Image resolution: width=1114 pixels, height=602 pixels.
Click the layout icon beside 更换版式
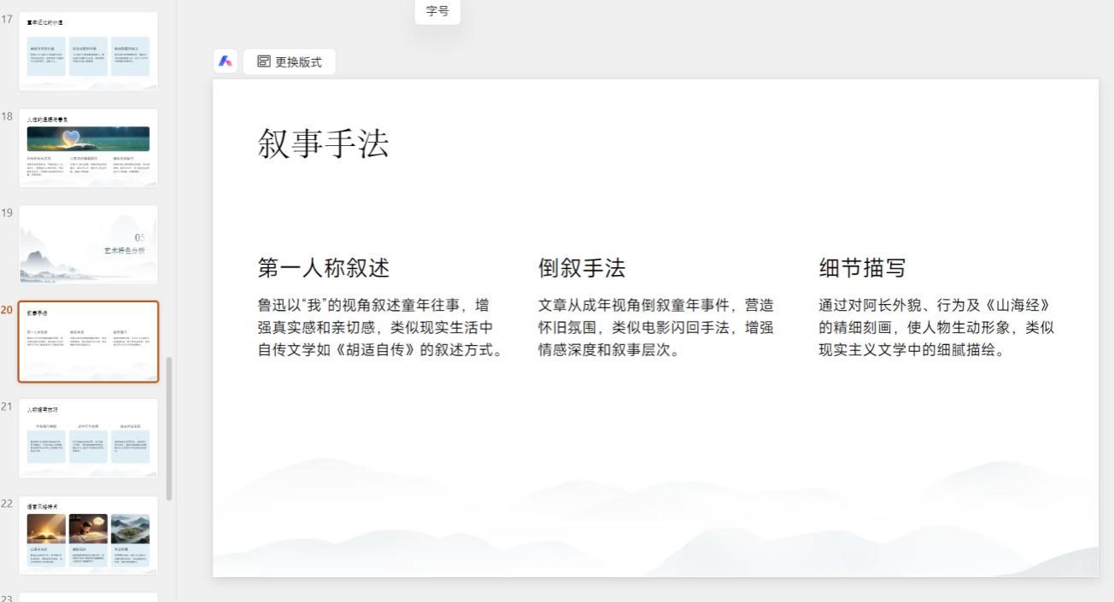(x=264, y=61)
